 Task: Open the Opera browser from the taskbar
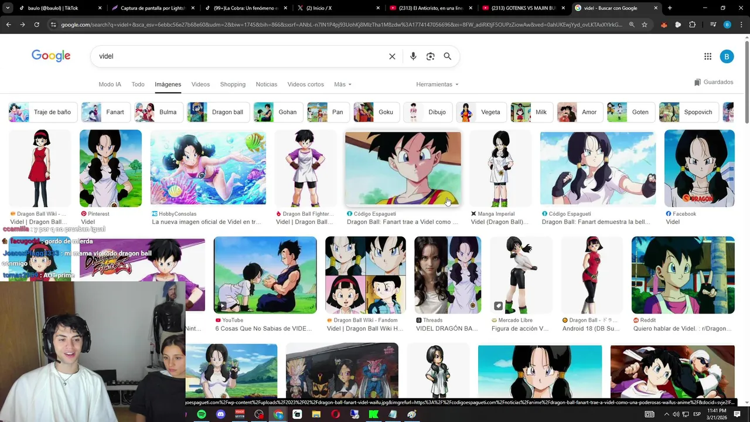pyautogui.click(x=336, y=414)
